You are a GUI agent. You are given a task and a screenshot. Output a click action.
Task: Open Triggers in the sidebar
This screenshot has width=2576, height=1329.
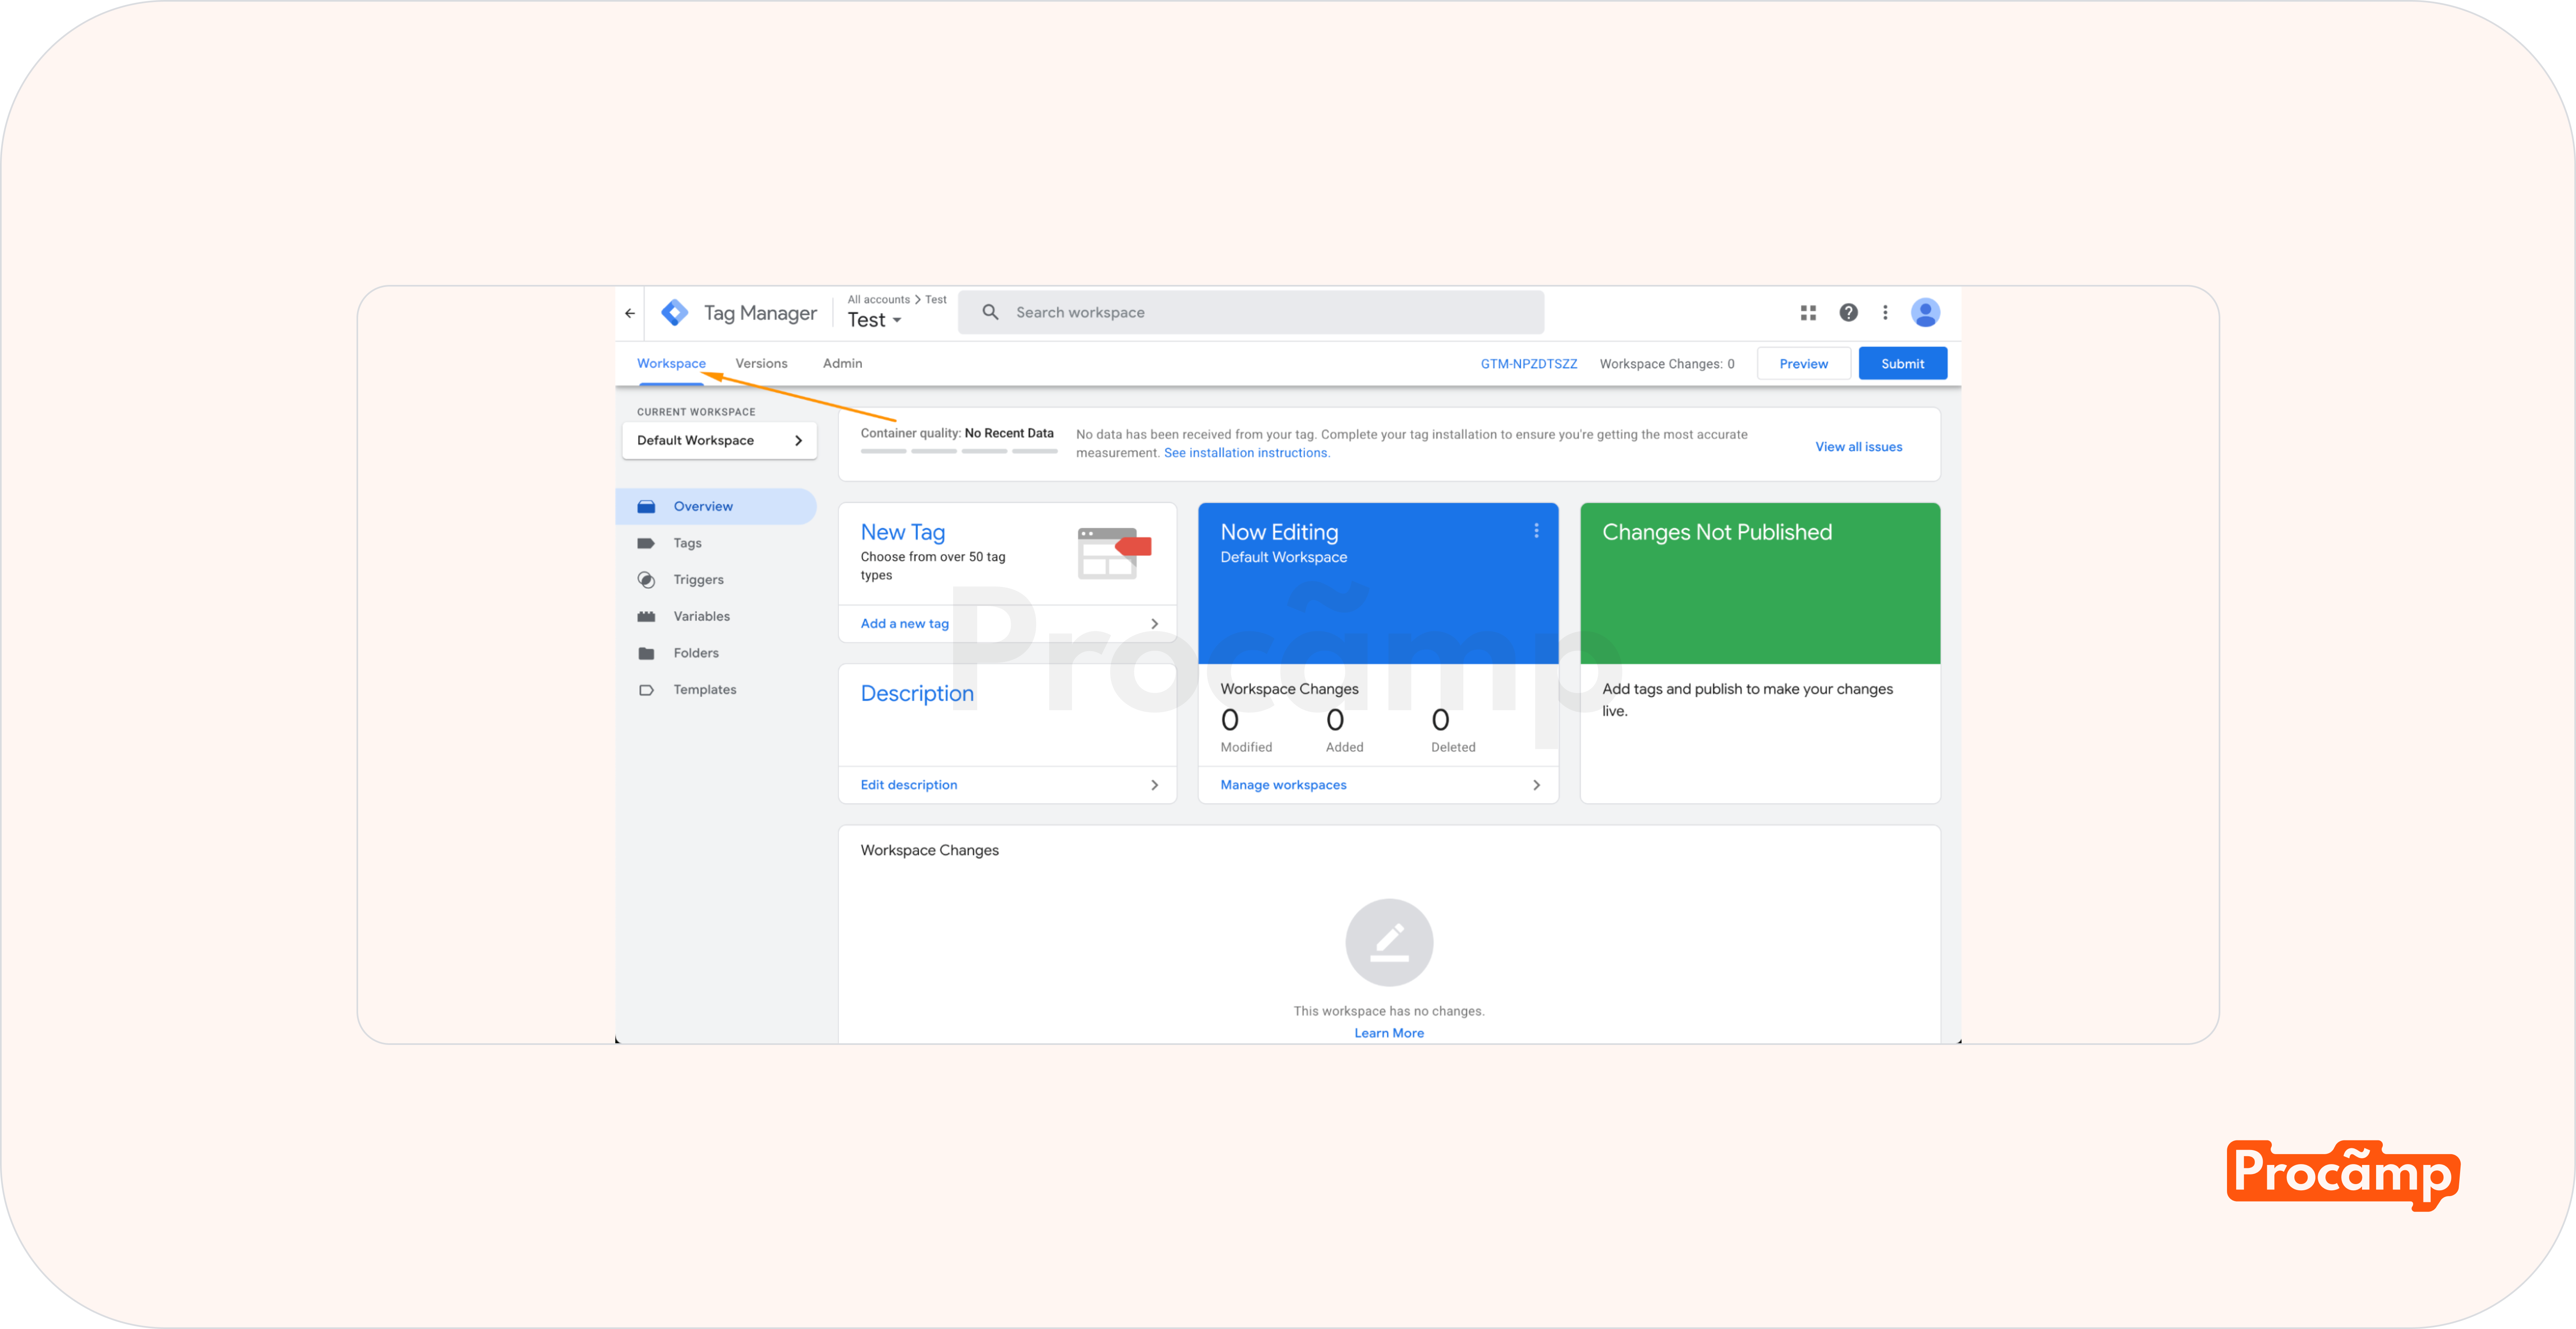coord(698,579)
